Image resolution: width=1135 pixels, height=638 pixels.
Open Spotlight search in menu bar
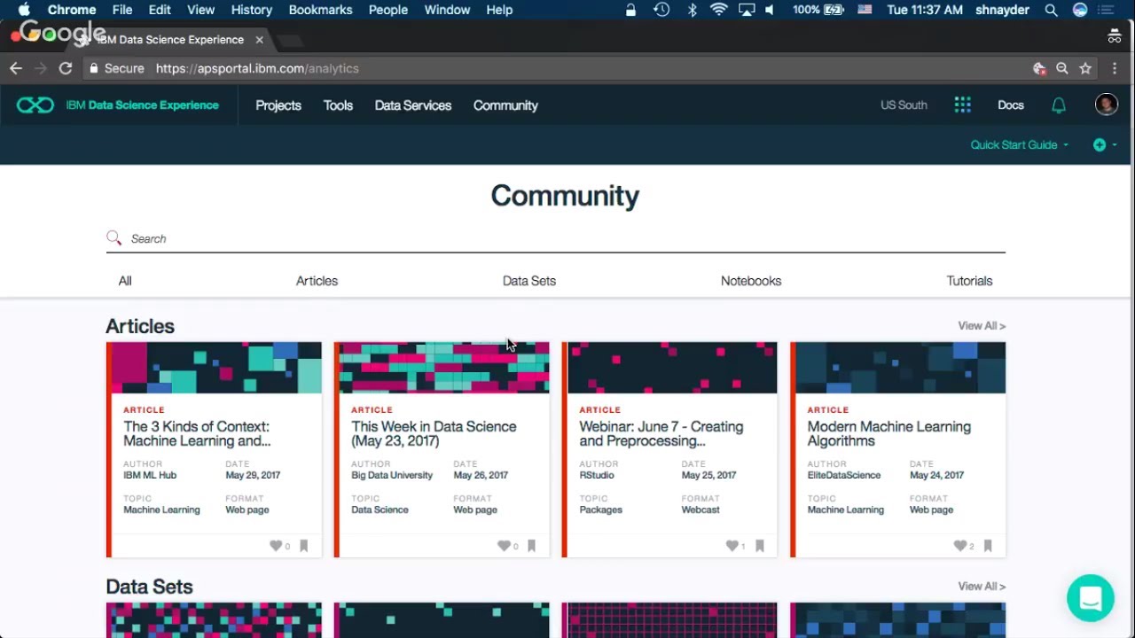point(1051,10)
